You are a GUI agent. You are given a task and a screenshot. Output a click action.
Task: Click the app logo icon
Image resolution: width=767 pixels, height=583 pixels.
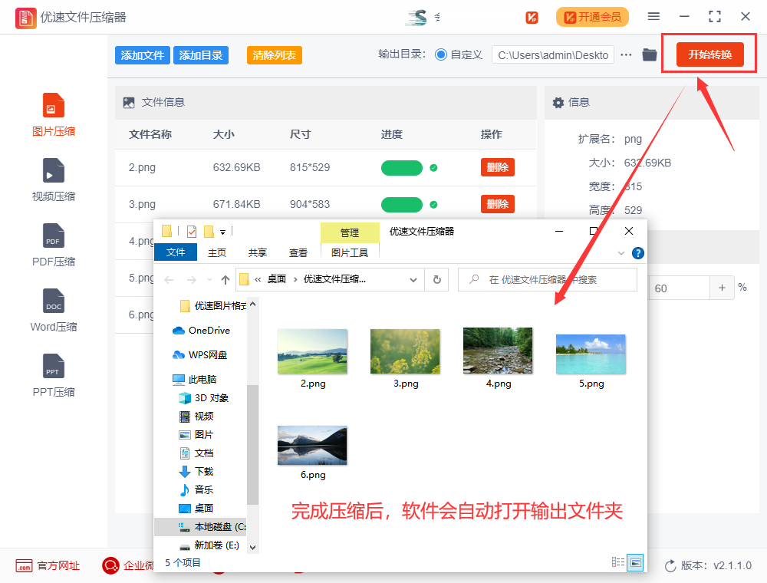click(x=25, y=18)
